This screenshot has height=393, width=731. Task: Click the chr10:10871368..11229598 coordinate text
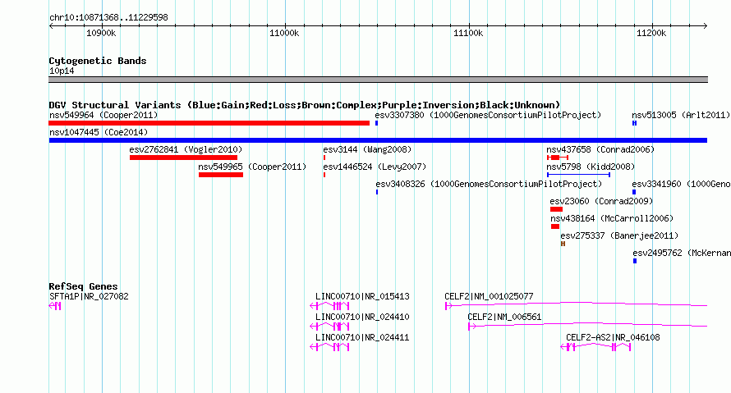click(x=108, y=17)
